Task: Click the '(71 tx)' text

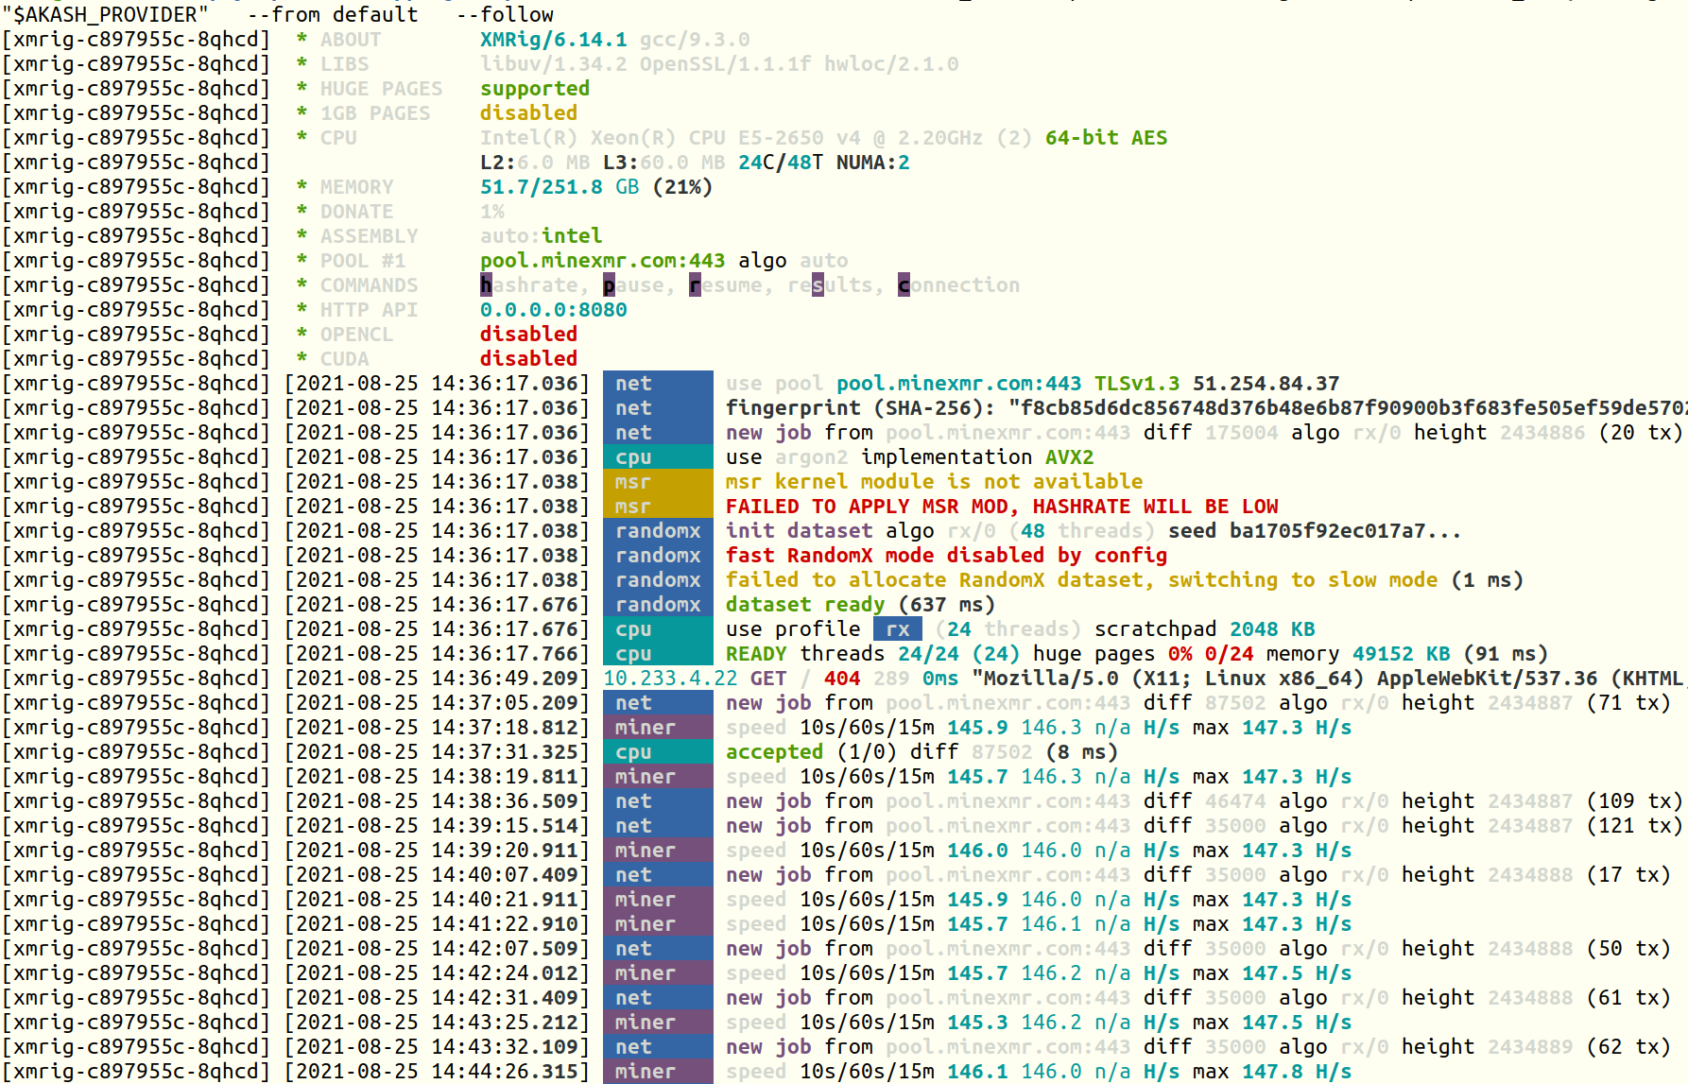Action: [x=1628, y=703]
